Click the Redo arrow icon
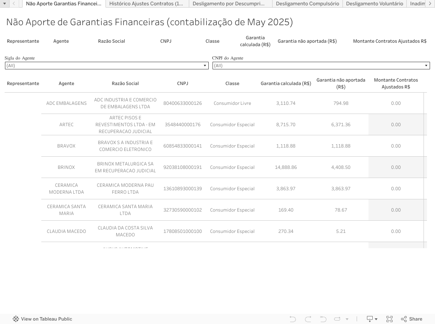Image resolution: width=435 pixels, height=324 pixels. click(308, 319)
